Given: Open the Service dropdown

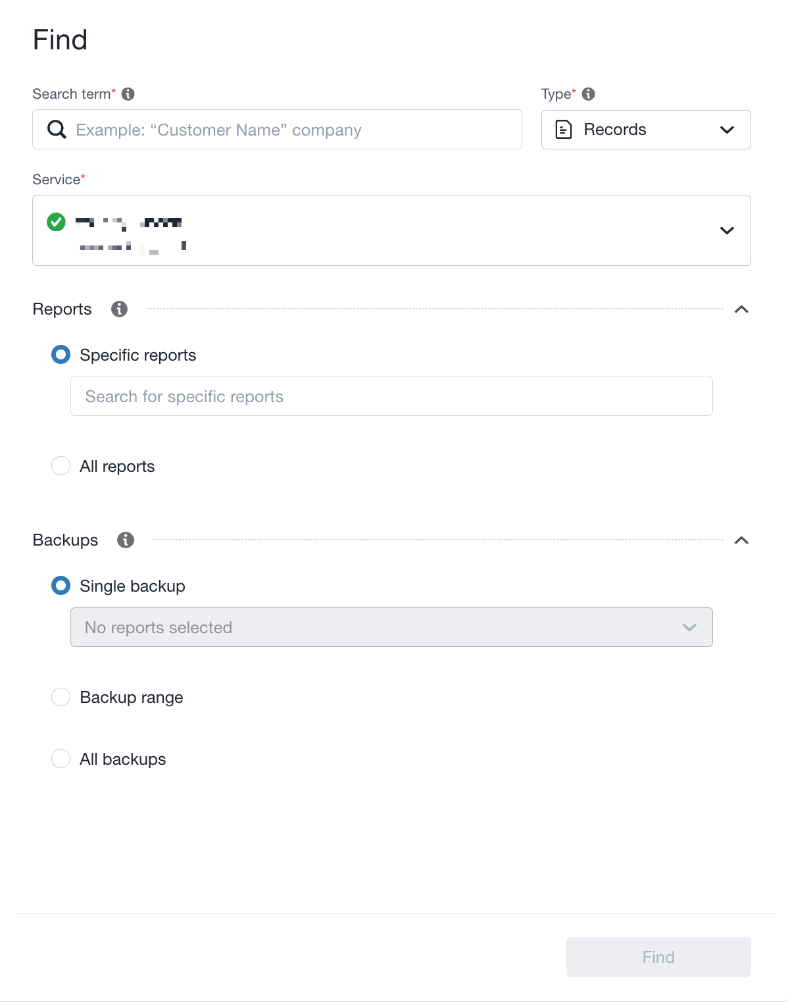Looking at the screenshot, I should pos(391,230).
